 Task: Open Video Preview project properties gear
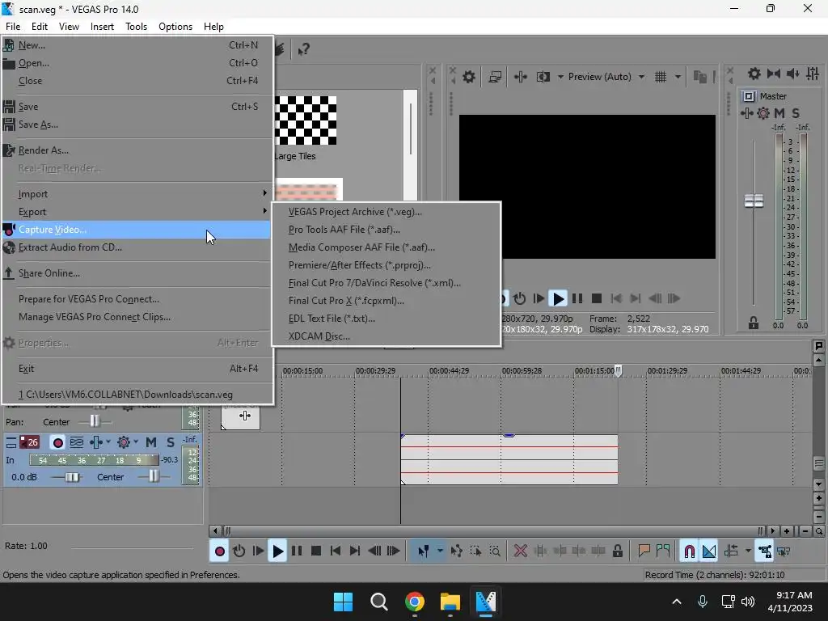(x=468, y=77)
